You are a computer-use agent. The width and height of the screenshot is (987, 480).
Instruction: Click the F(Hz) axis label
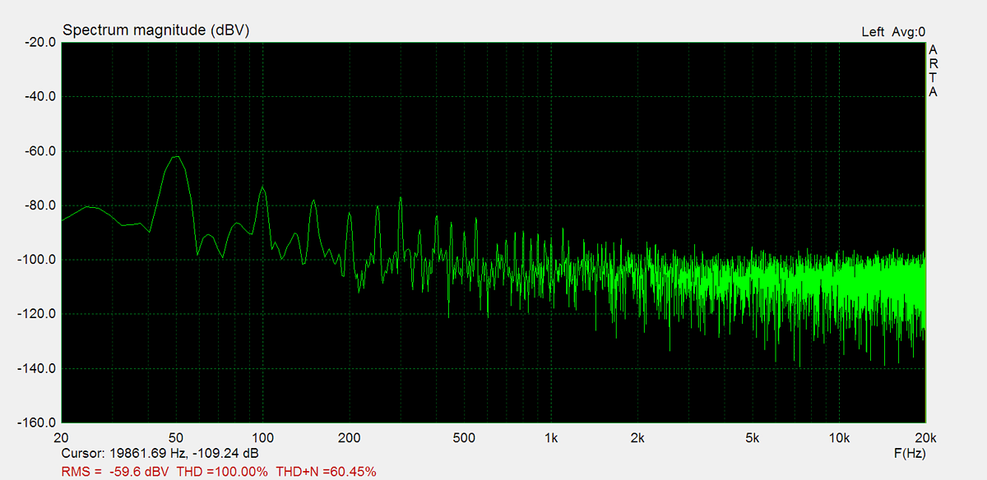click(908, 454)
